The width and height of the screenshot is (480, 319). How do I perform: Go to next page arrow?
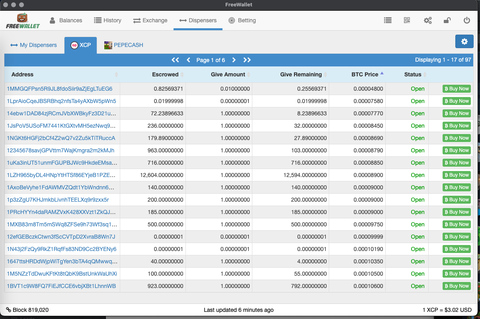point(234,60)
